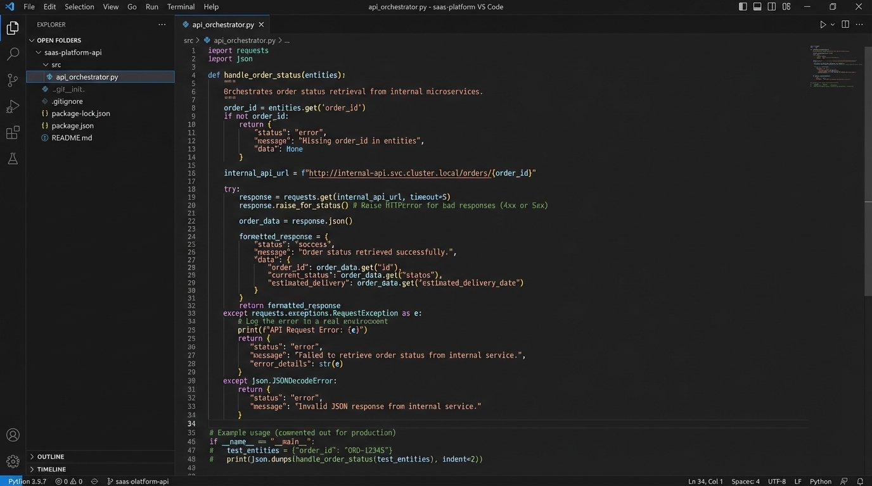Click the code minimap preview
Viewport: 872px width, 486px height.
(x=834, y=66)
